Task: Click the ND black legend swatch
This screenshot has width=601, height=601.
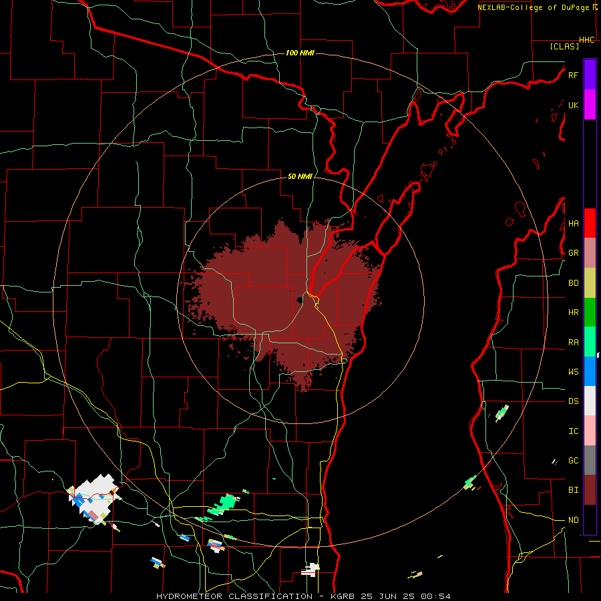Action: click(x=590, y=520)
